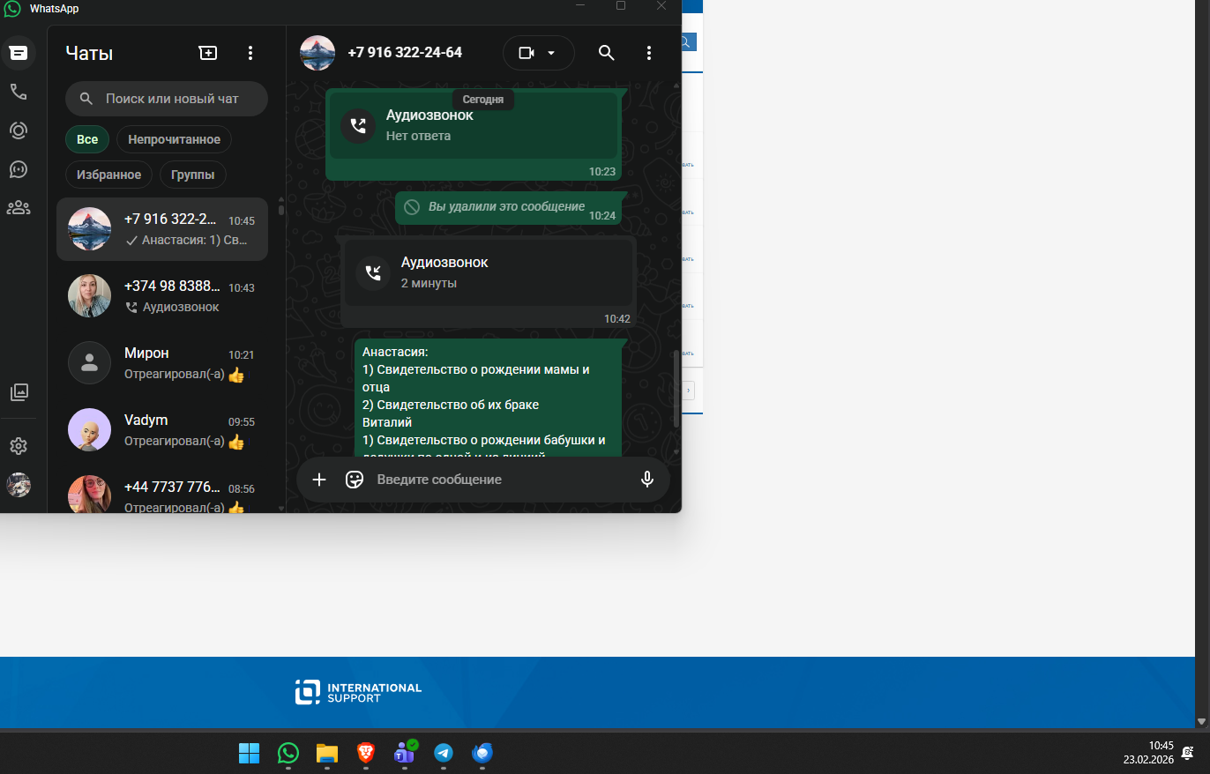This screenshot has width=1210, height=774.
Task: Open the taskbar clock showing 10:45
Action: 1148,752
